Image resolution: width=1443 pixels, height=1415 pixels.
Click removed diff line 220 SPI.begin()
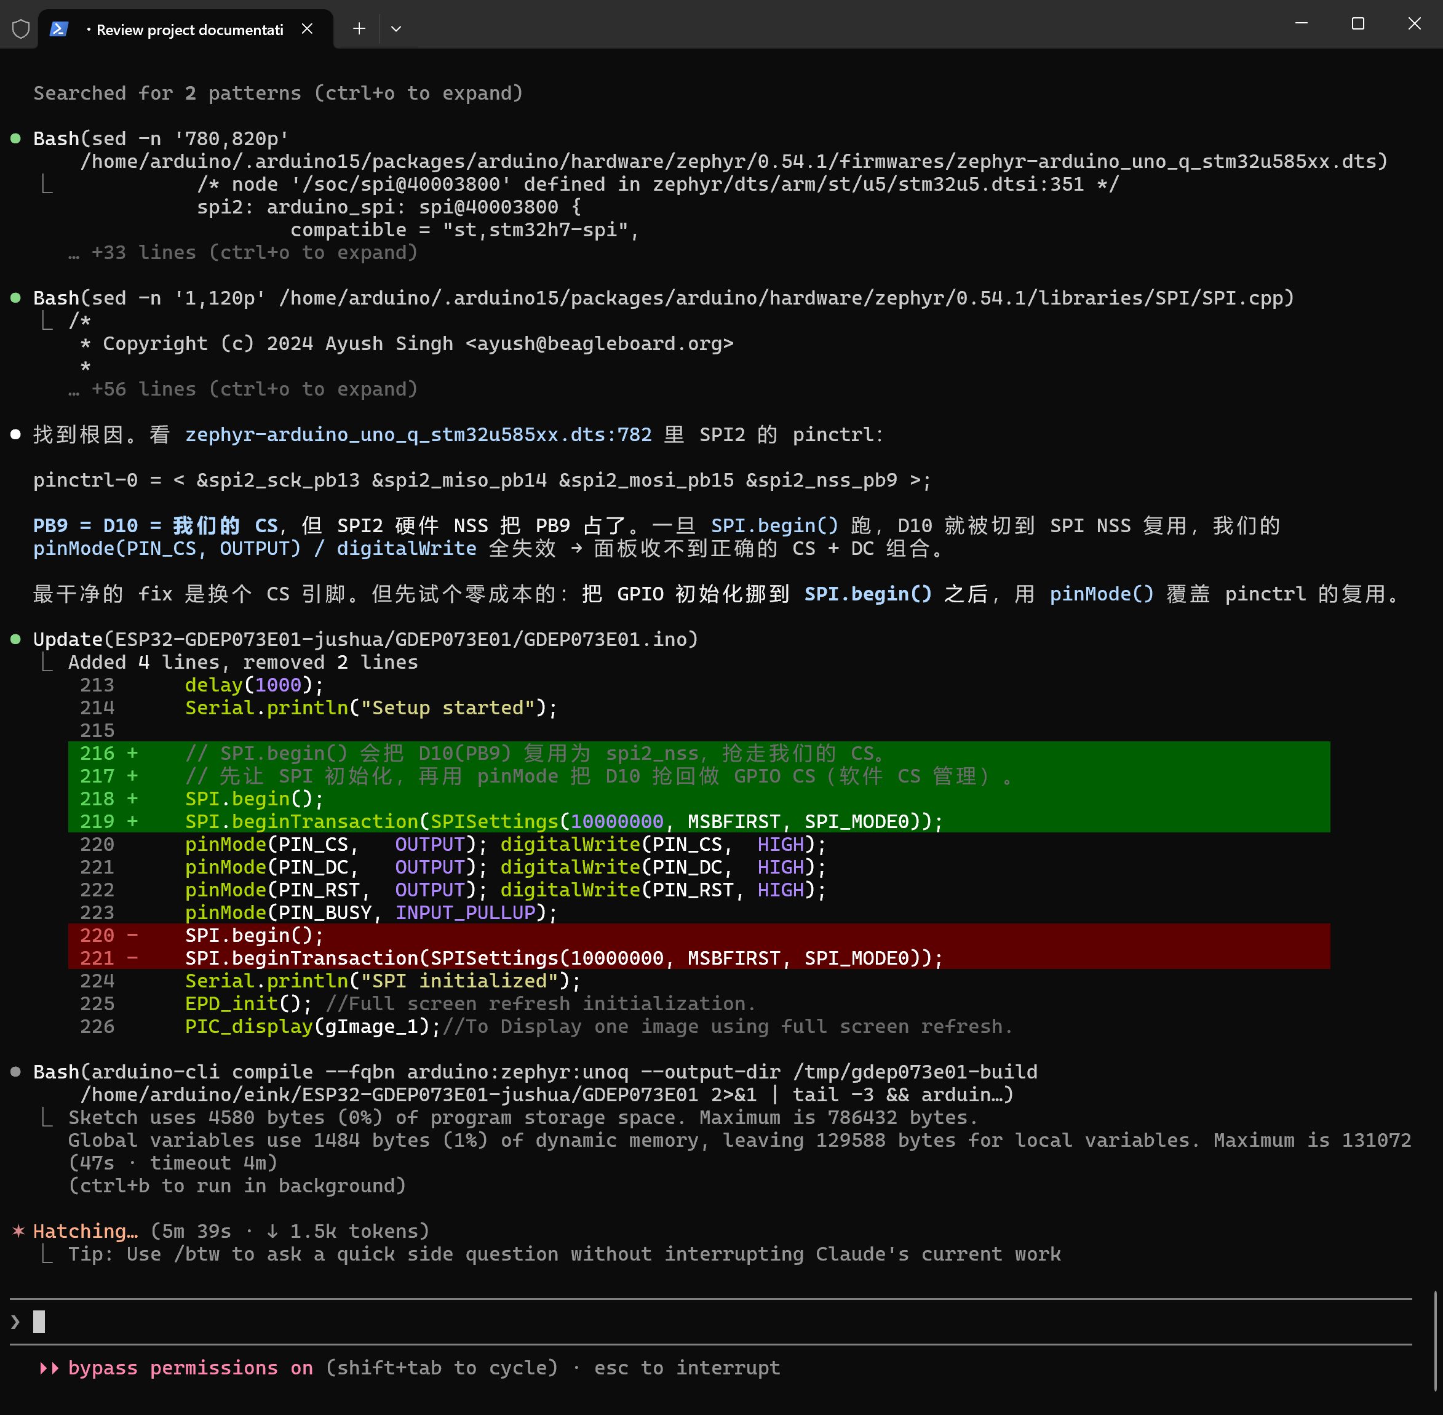(x=699, y=936)
